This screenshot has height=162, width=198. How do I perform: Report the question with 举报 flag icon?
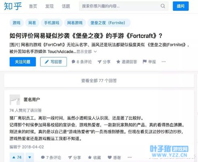(x=145, y=62)
